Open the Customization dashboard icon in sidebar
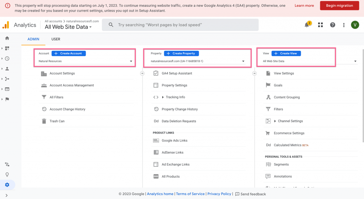 point(7,48)
